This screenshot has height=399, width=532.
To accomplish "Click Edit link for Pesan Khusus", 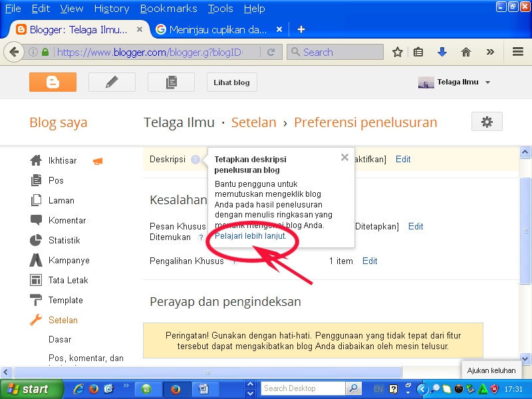I will [416, 226].
